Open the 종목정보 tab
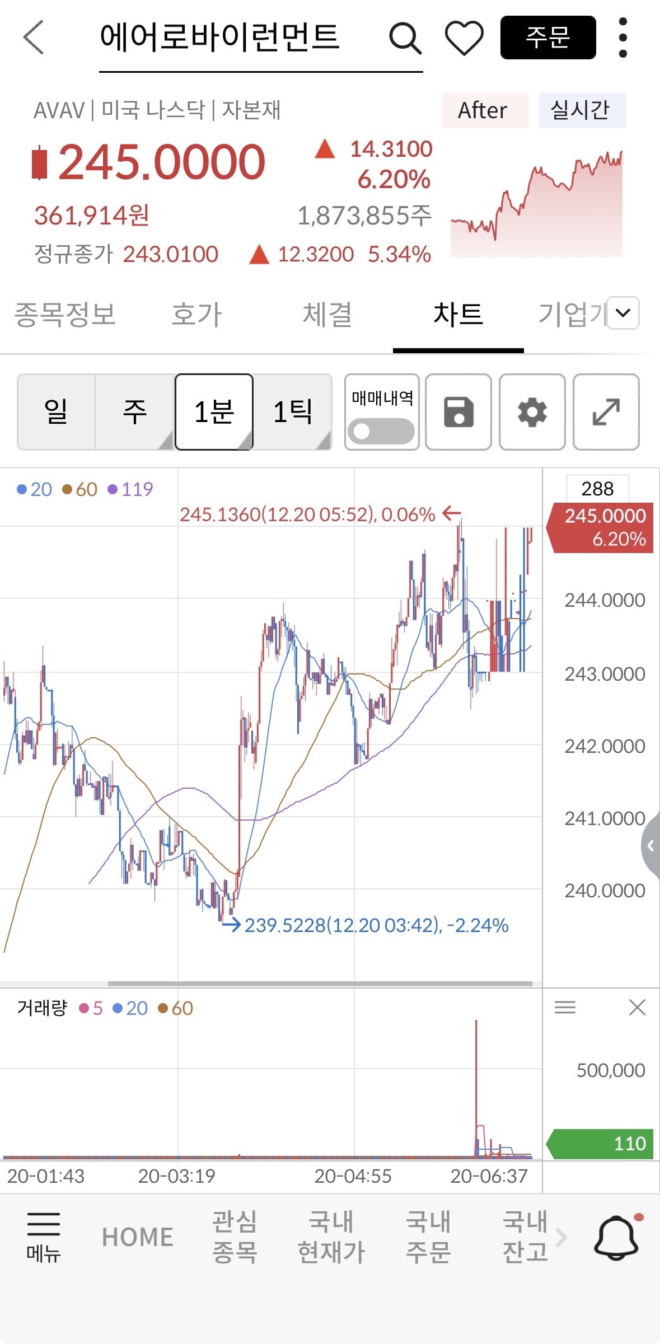 click(65, 314)
